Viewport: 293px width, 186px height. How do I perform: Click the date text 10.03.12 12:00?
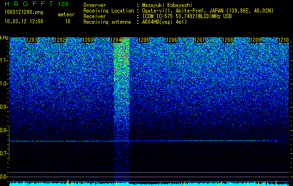tap(24, 21)
